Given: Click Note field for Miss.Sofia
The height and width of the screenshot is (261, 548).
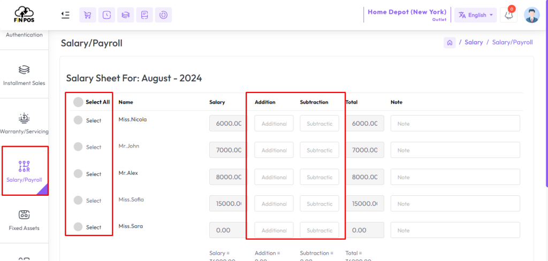Looking at the screenshot, I should [455, 203].
